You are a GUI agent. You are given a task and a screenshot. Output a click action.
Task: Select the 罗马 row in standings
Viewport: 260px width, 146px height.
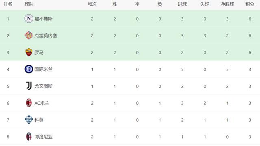click(130, 52)
